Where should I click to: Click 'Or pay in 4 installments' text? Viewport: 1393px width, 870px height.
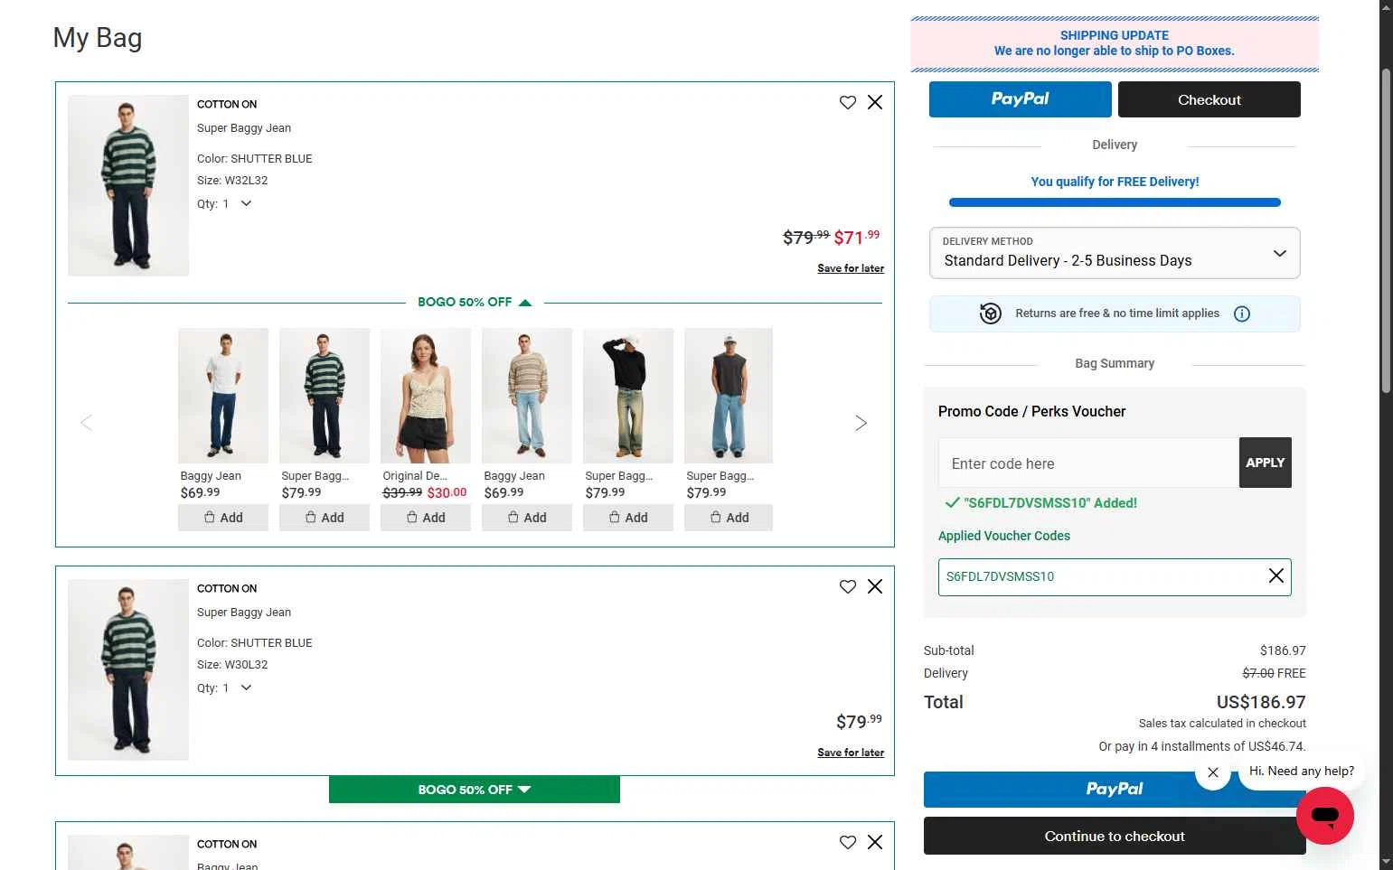click(x=1202, y=746)
